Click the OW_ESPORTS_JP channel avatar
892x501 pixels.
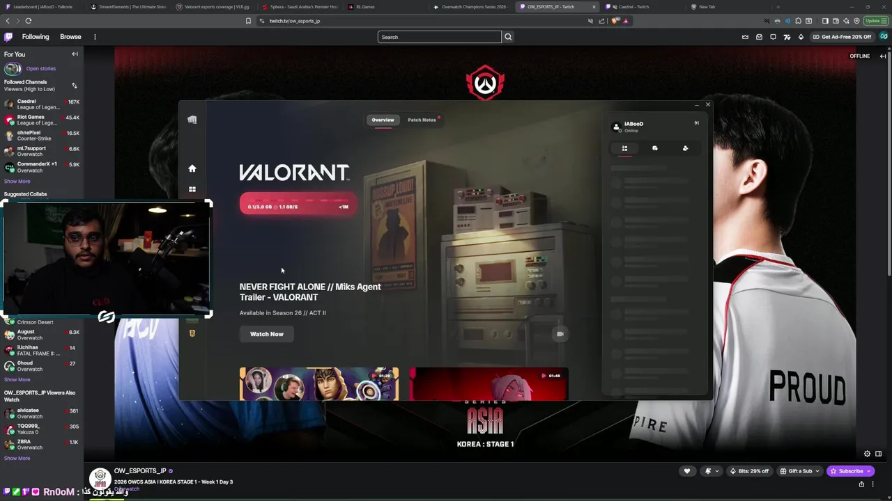tap(100, 479)
